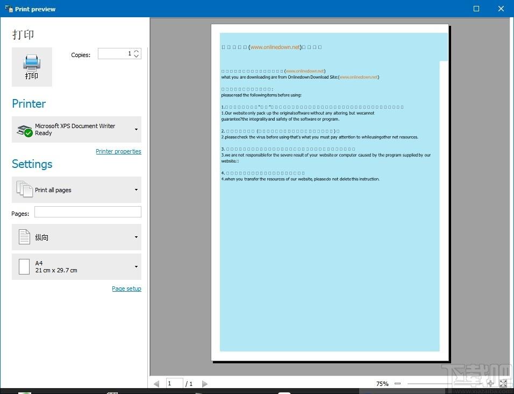Click the zoom out minus icon
The image size is (514, 394).
click(398, 383)
